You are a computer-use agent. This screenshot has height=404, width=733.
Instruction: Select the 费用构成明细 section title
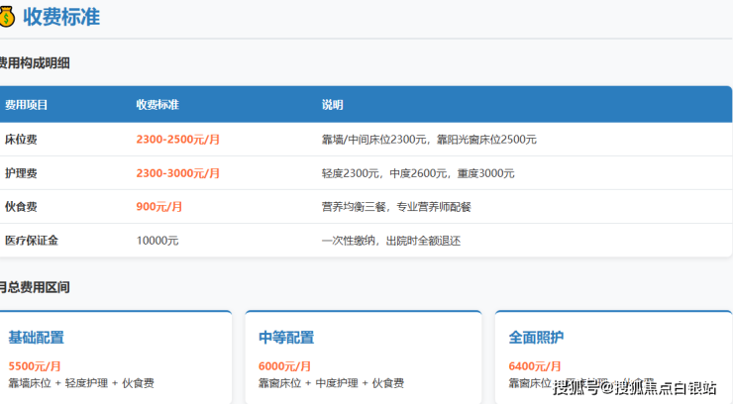35,63
